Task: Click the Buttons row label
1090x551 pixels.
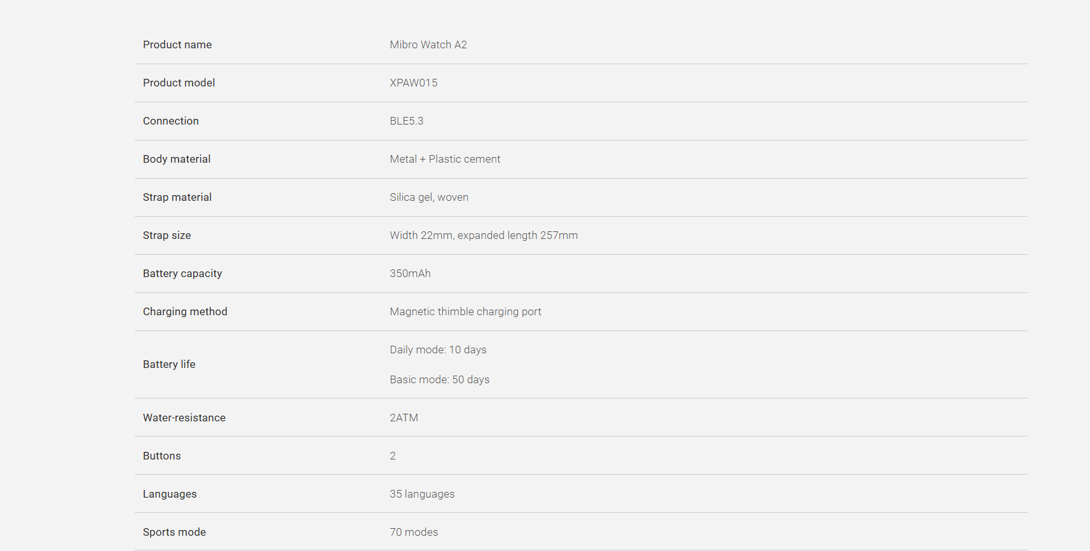Action: coord(162,456)
